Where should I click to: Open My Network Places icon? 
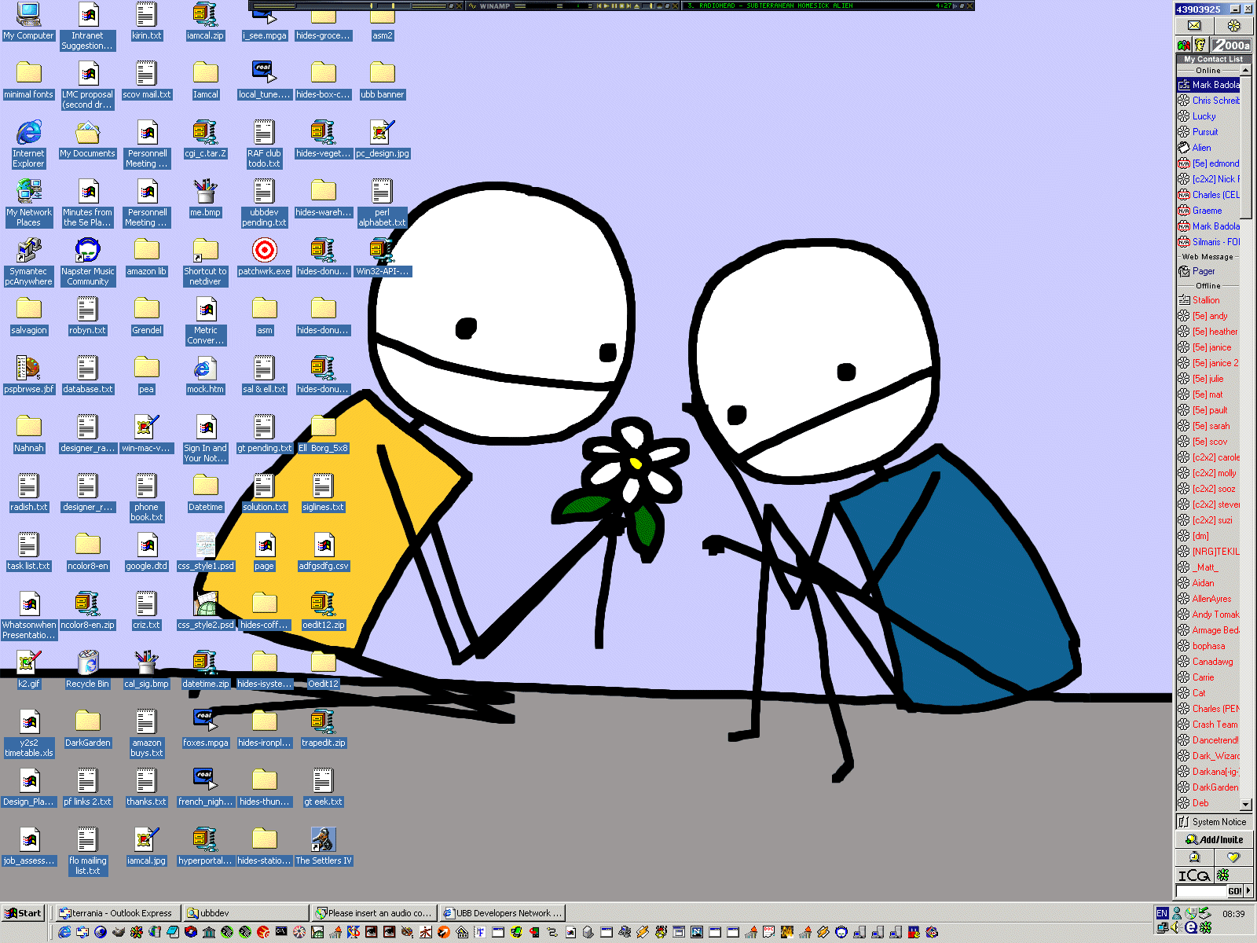point(28,203)
